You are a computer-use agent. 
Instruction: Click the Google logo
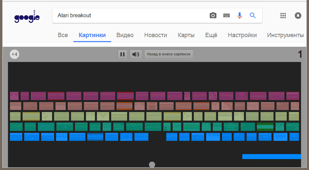[x=27, y=17]
